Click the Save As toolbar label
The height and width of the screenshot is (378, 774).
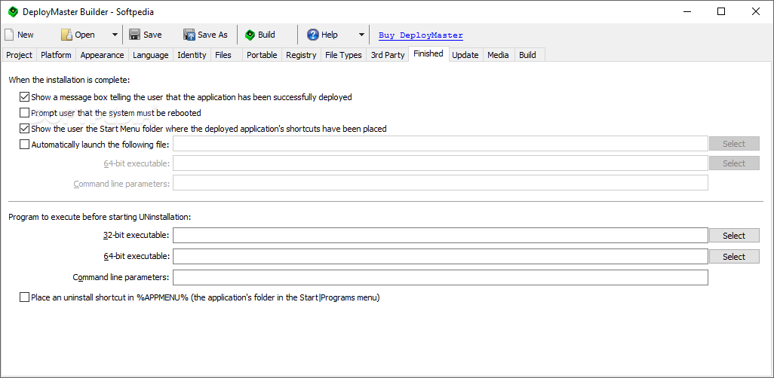coord(213,35)
